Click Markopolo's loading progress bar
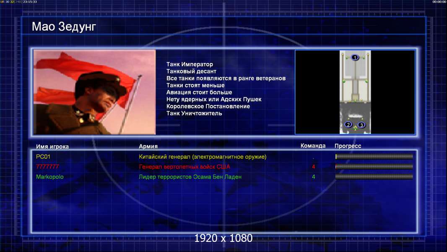Screen dimensions: 447x252 click(374, 177)
